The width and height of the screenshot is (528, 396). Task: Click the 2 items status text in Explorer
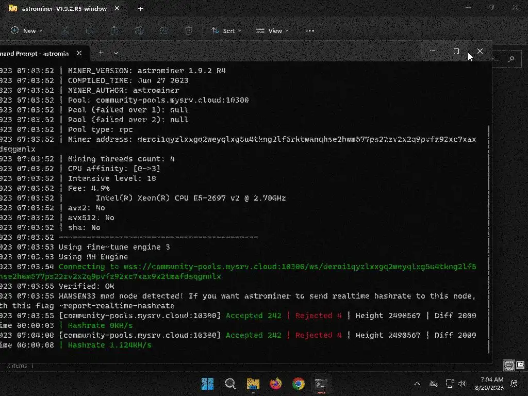[x=17, y=366]
